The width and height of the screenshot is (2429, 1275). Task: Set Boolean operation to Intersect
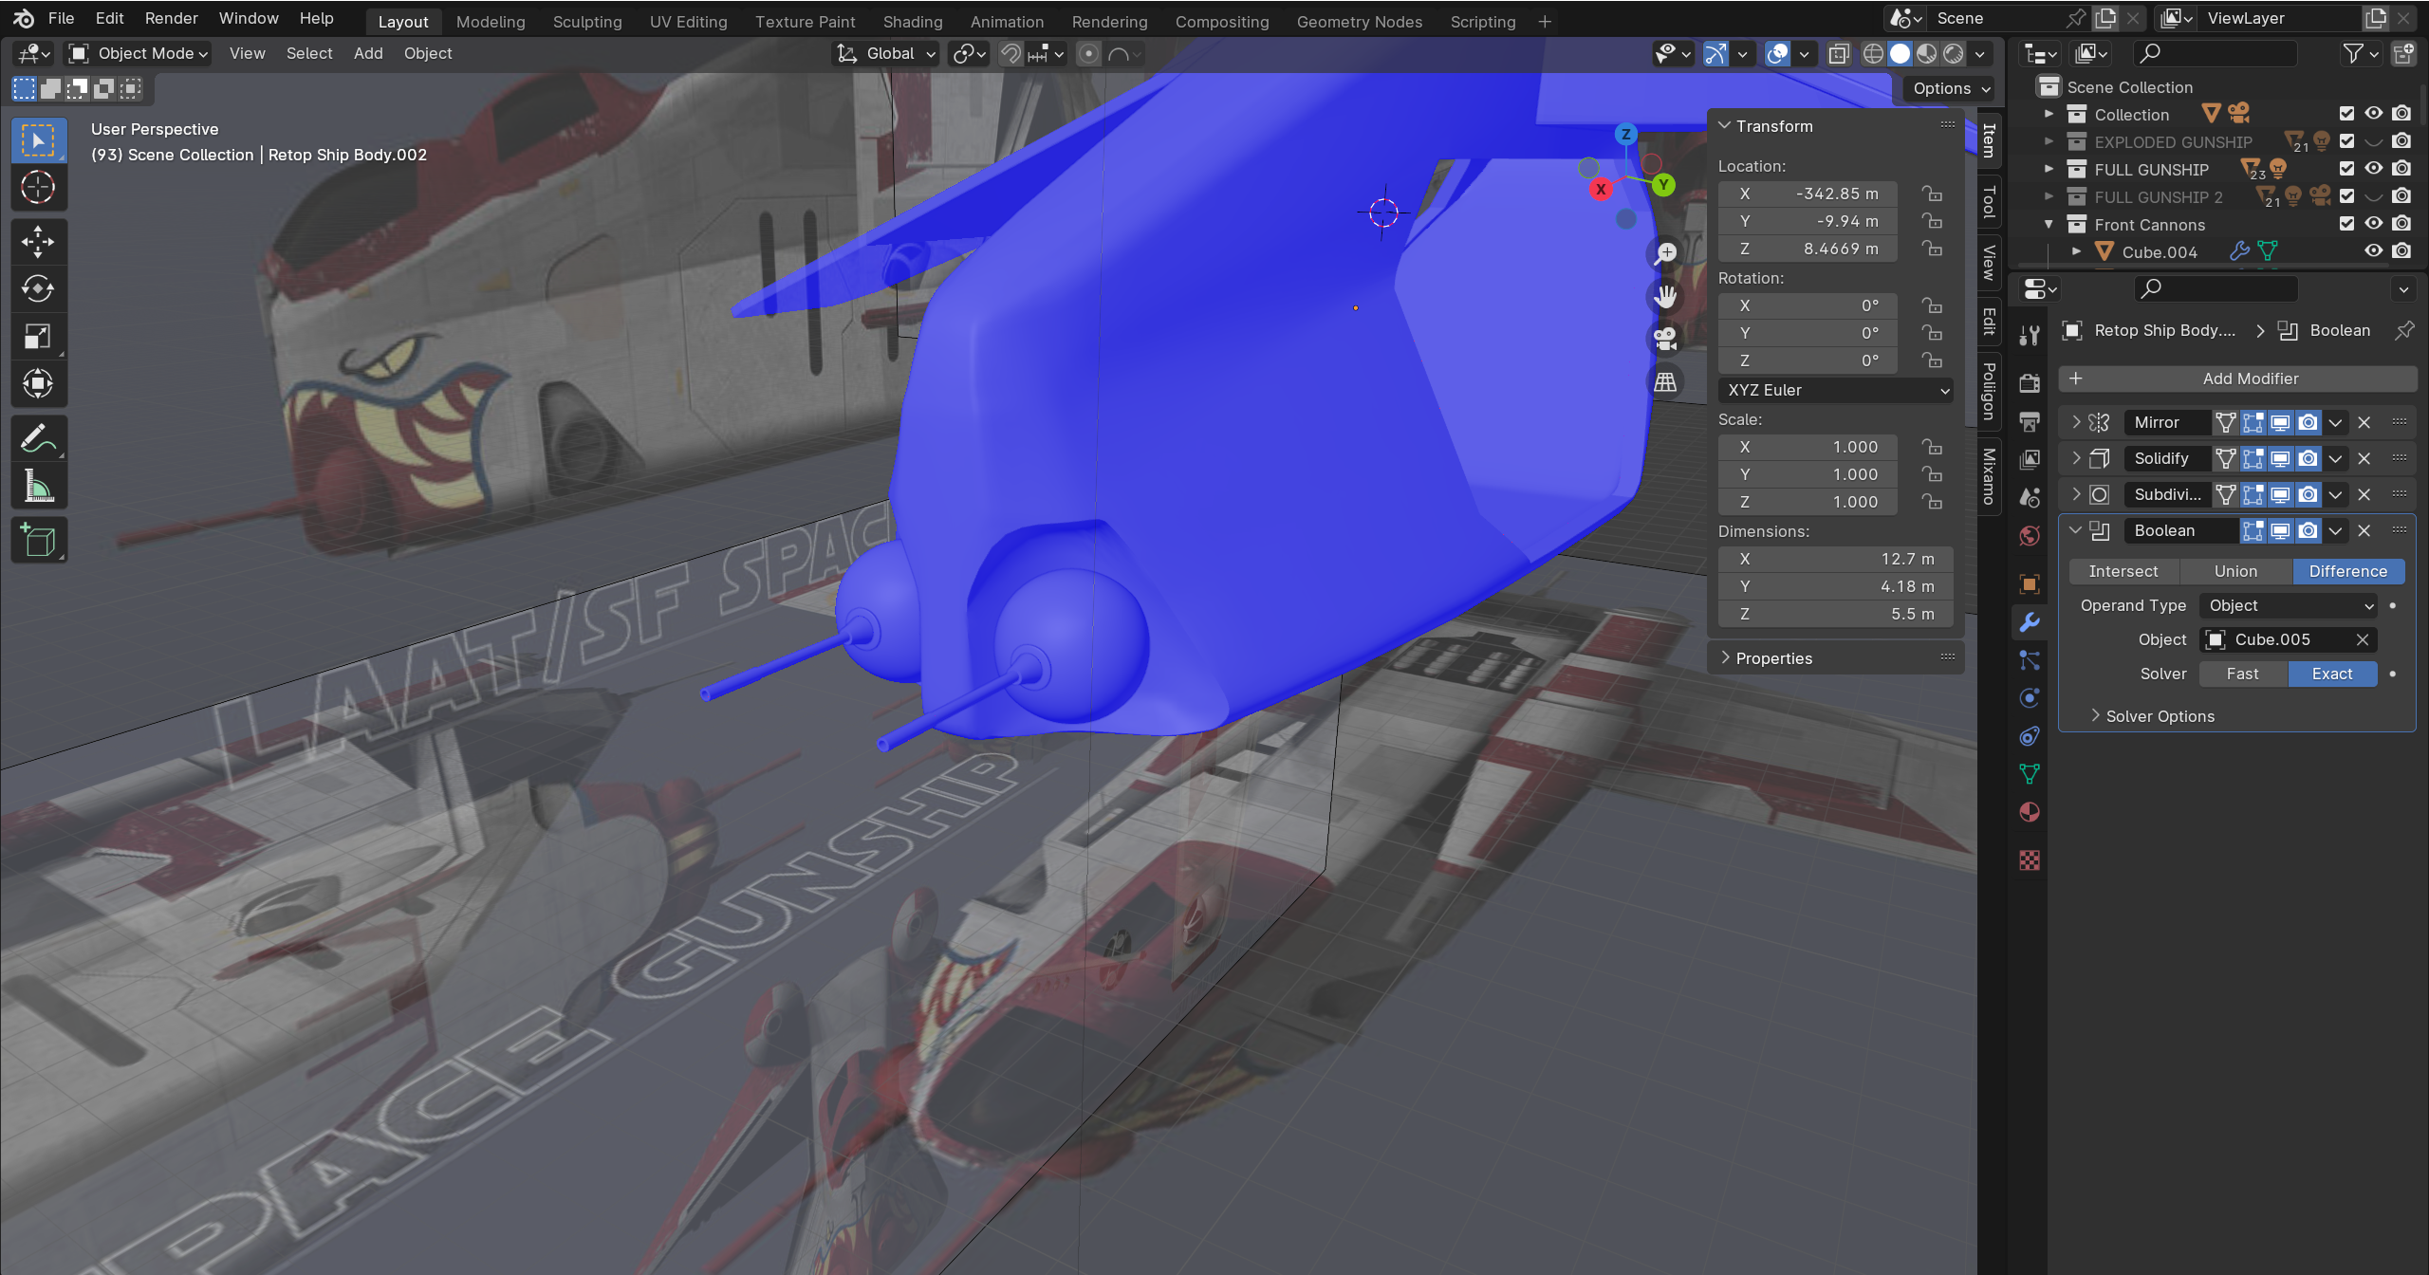(2123, 571)
